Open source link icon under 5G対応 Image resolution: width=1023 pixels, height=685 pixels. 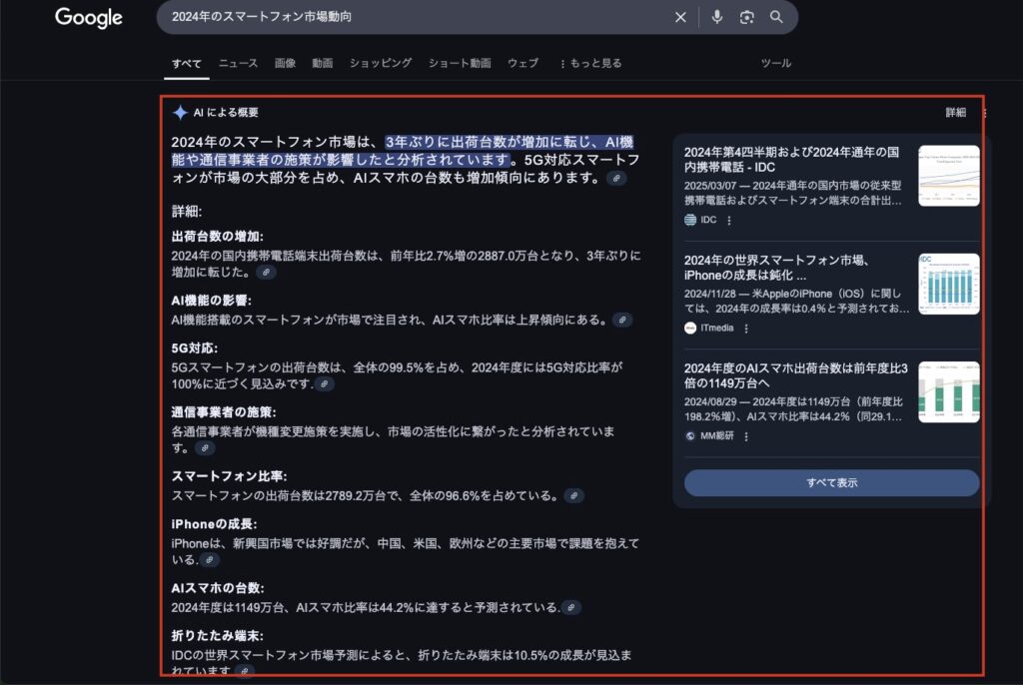tap(325, 383)
